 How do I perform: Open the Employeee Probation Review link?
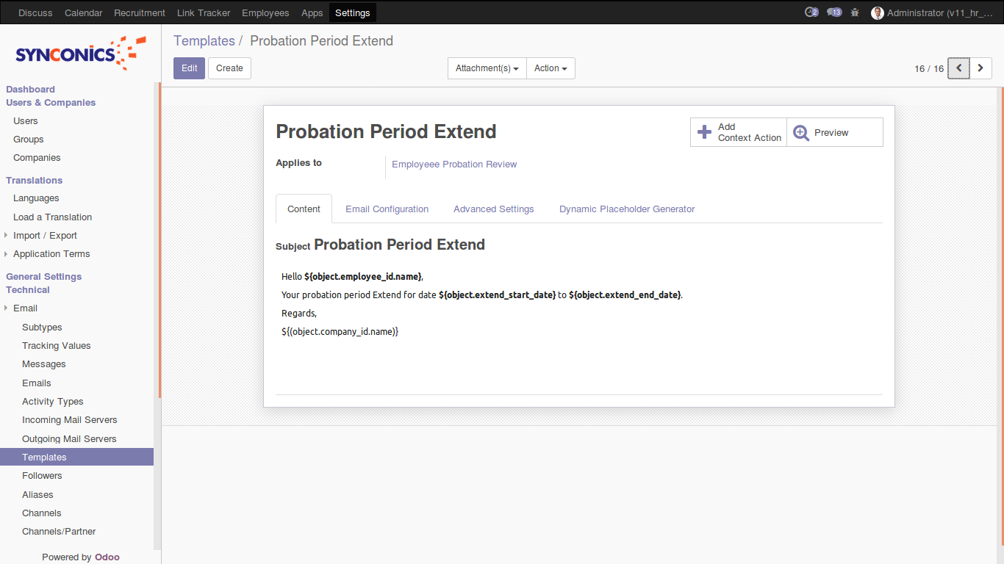point(454,164)
